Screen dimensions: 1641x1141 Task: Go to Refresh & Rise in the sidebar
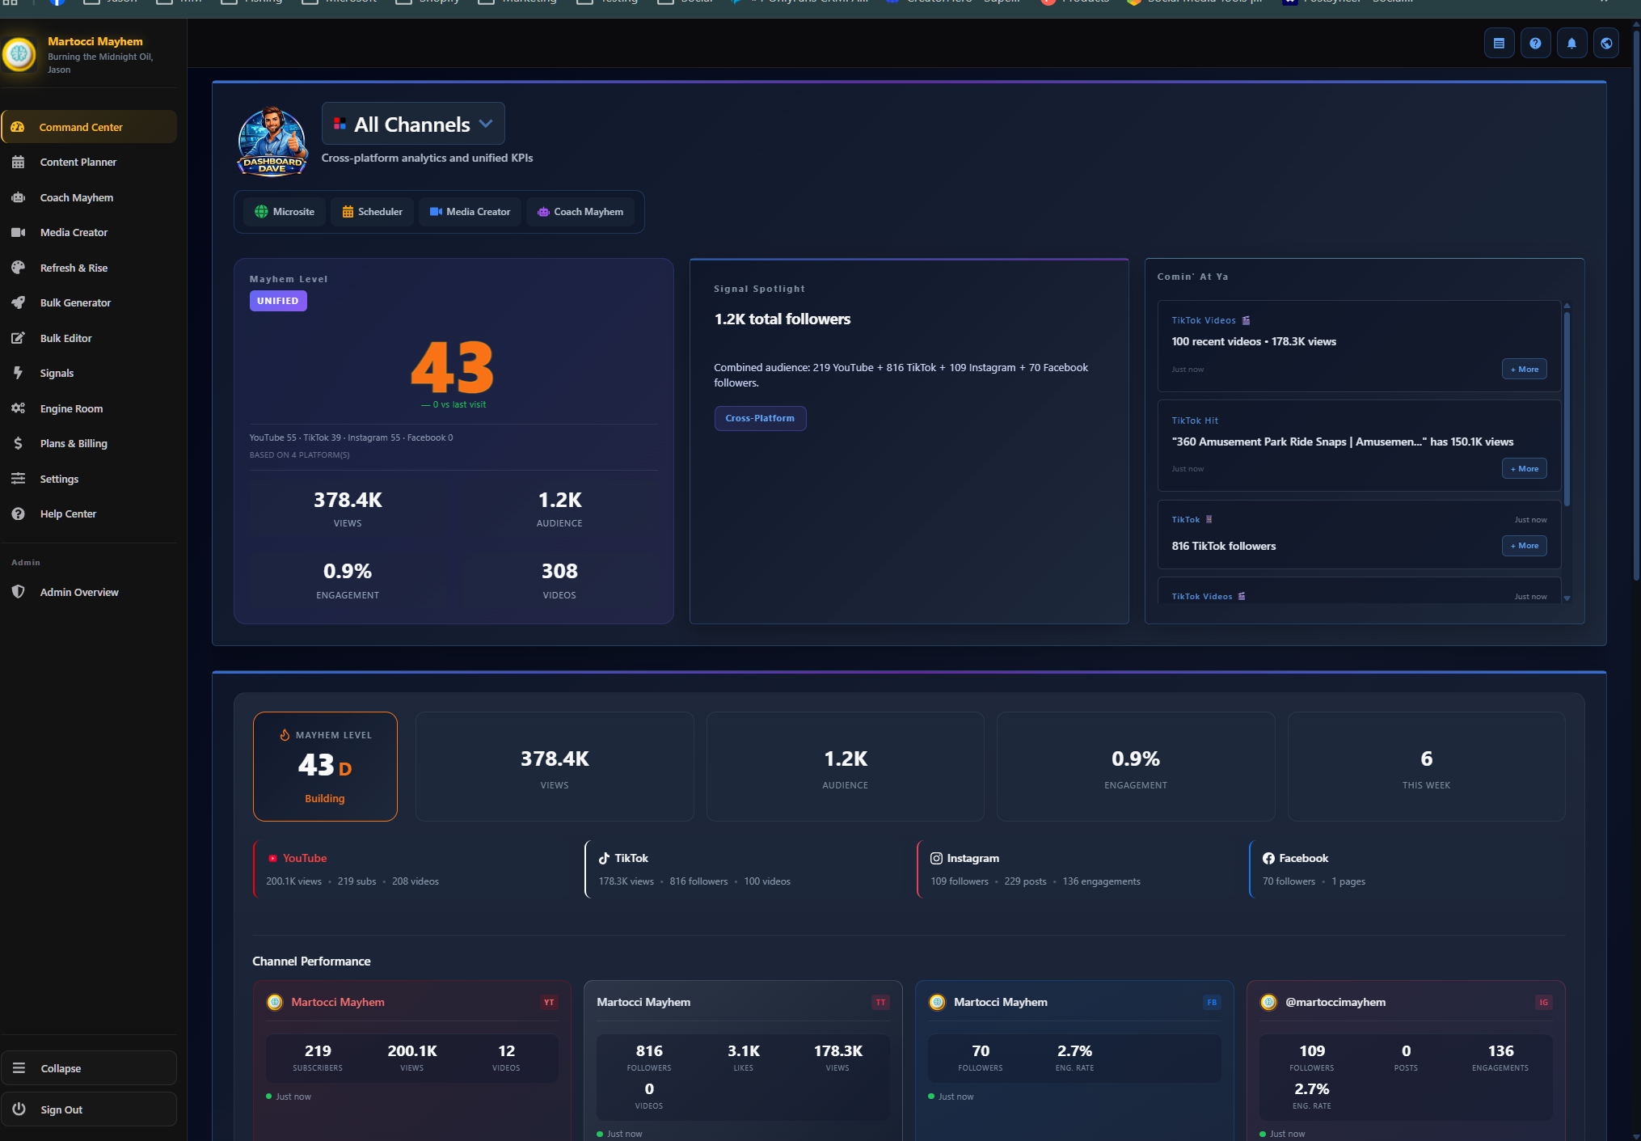point(74,268)
